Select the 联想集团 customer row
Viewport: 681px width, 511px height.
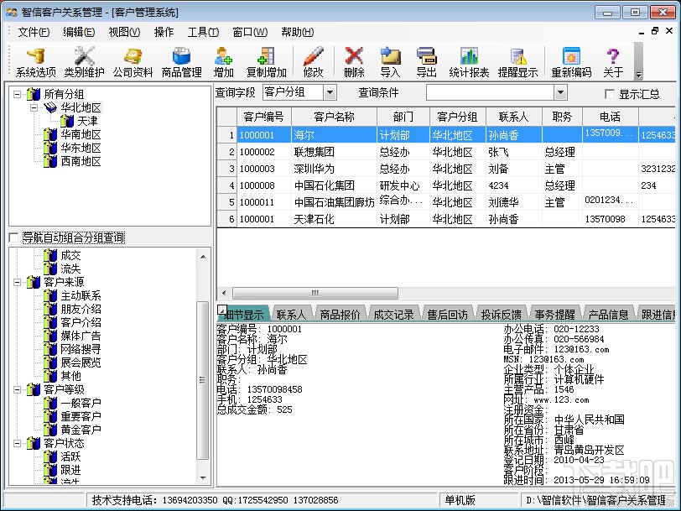point(314,152)
